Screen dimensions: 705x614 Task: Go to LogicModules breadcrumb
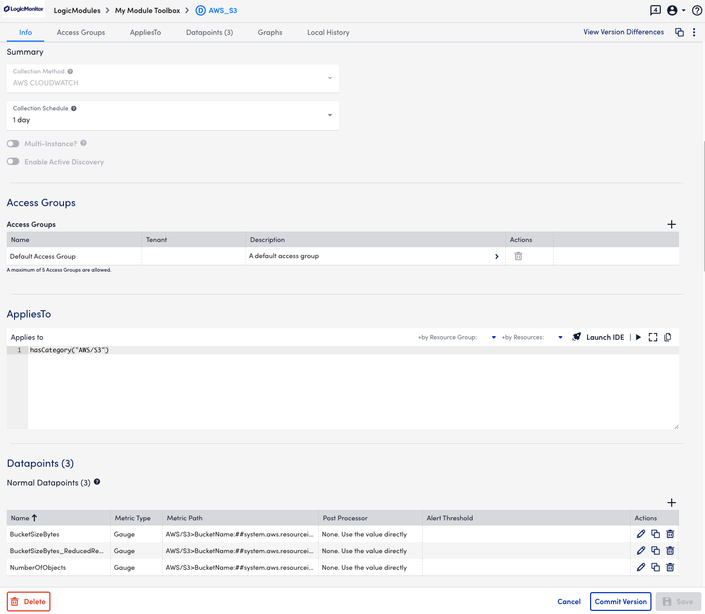(77, 10)
